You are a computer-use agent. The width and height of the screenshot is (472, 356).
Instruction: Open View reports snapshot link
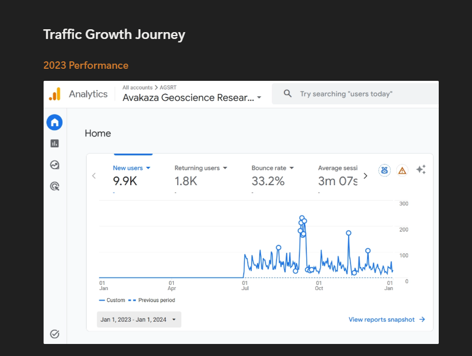click(x=387, y=319)
